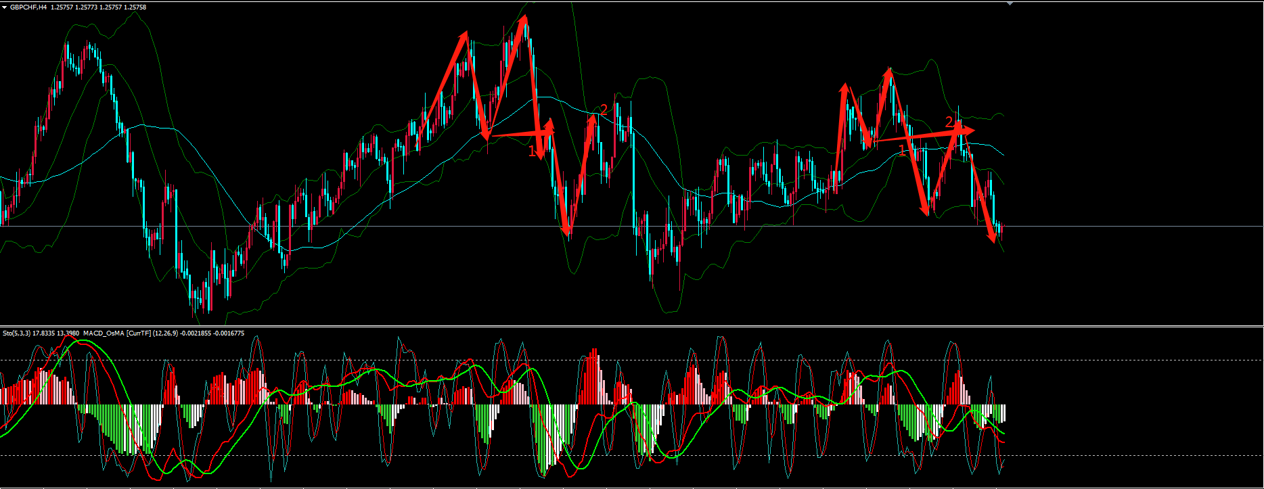Viewport: 1264px width, 489px height.
Task: Select red label 2 in left pattern
Action: (604, 110)
